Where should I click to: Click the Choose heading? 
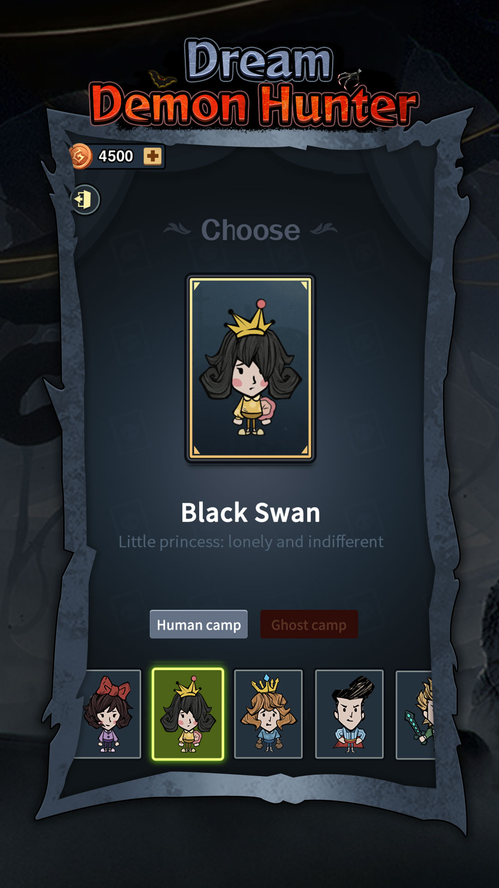(250, 230)
